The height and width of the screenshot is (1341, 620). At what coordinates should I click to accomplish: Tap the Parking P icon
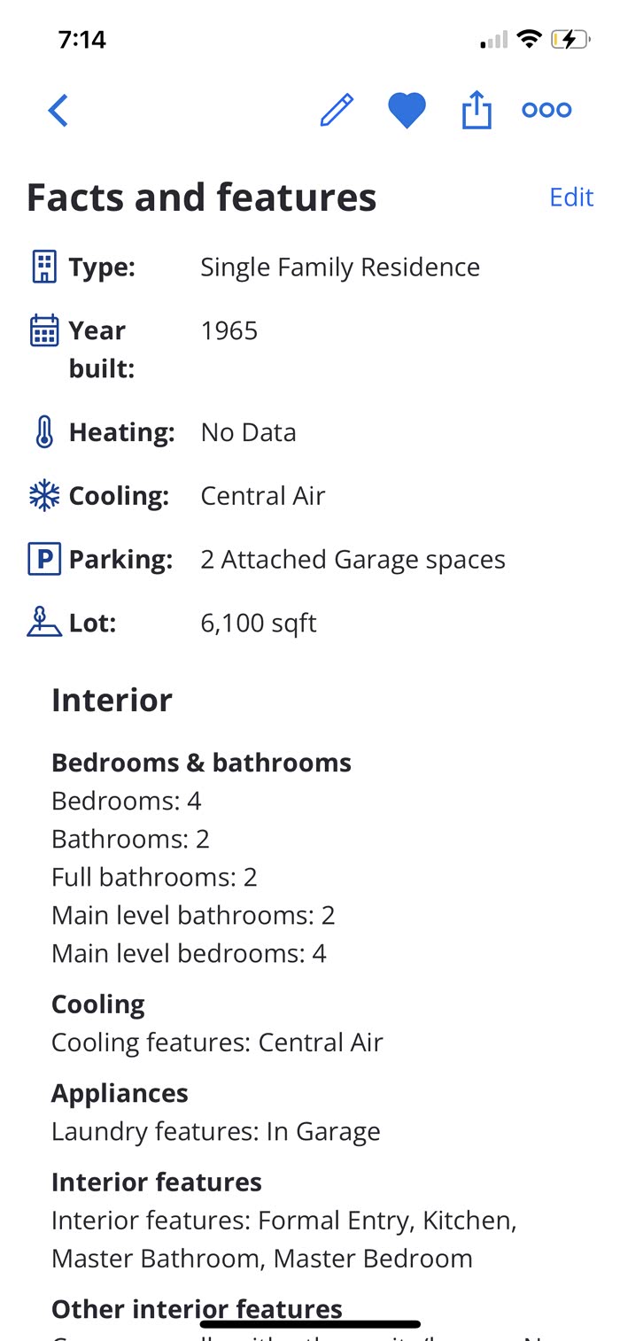(44, 560)
